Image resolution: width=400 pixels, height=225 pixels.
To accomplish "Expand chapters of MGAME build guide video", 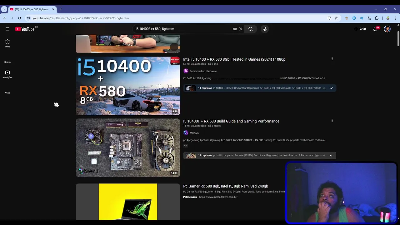I will [331, 155].
